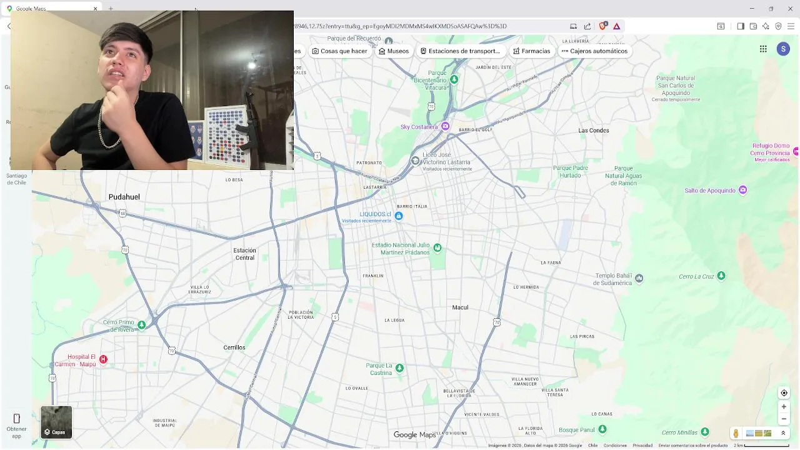
Task: Filter map by Museos
Action: click(x=394, y=51)
